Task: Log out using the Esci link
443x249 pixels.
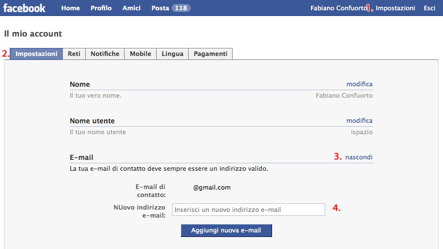Action: tap(429, 9)
